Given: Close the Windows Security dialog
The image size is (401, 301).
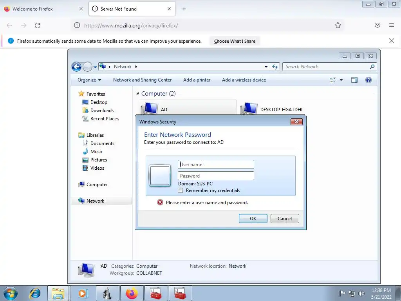Looking at the screenshot, I should tap(297, 121).
